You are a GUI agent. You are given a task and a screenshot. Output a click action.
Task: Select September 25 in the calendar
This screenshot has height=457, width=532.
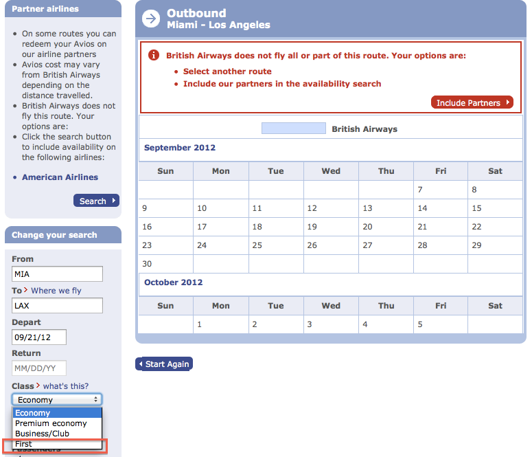click(x=276, y=245)
